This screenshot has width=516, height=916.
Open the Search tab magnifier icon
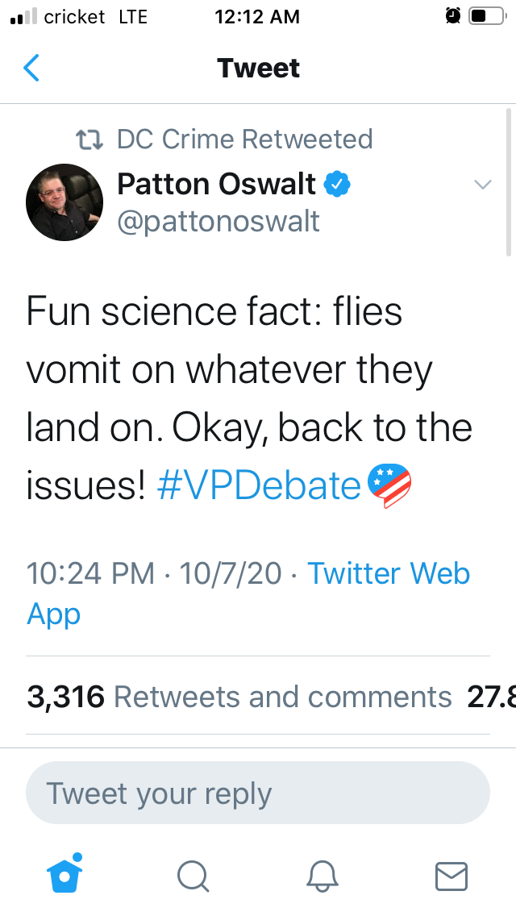click(x=193, y=875)
